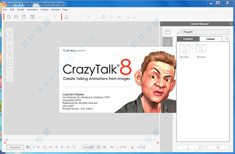Open the 3D Actor folder
The height and width of the screenshot is (154, 235).
point(201,51)
